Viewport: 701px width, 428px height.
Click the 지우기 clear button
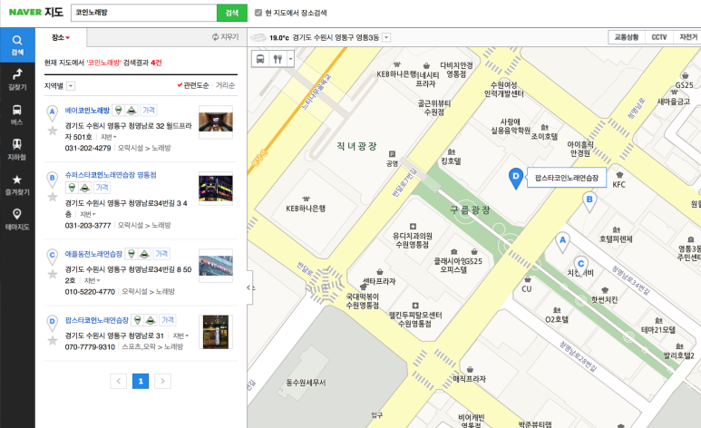click(225, 37)
